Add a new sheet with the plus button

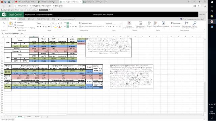47,117
